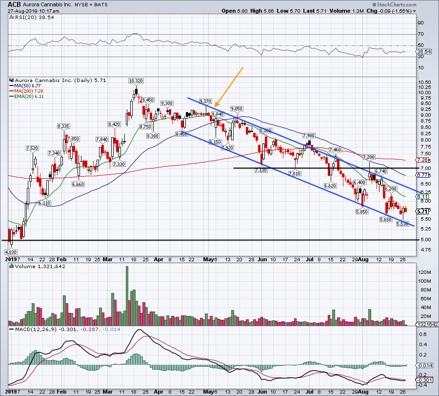
Task: Click the Volume 1.3M header value
Action: coord(347,11)
